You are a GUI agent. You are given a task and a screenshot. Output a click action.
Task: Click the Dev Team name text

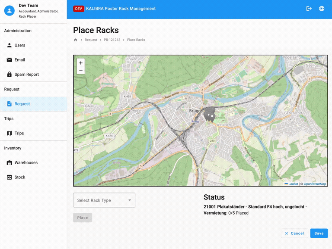[x=29, y=6]
